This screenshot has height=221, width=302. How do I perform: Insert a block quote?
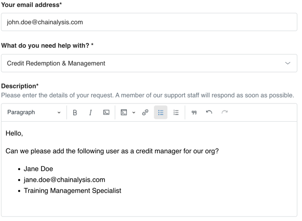(x=194, y=113)
